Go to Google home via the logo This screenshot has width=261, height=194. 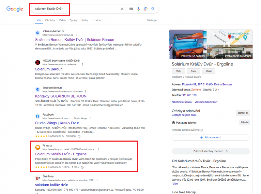(x=15, y=9)
